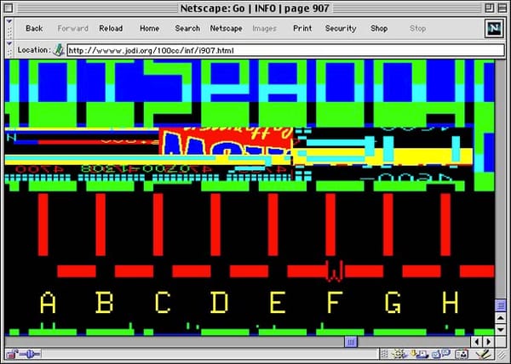Click the horizontal scrollbar thumb

tap(351, 342)
